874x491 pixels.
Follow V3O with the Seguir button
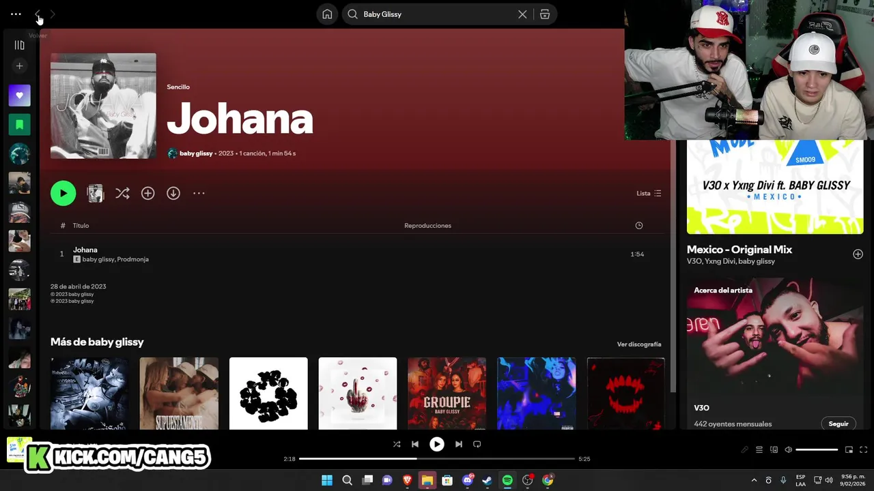tap(838, 423)
